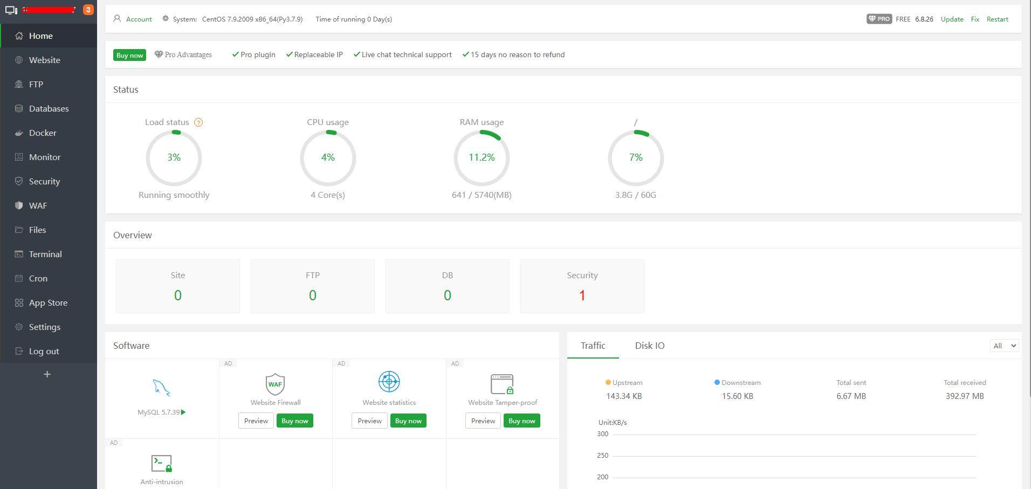1031x489 pixels.
Task: Expand MySQL 5.7.39 version details
Action: tap(183, 412)
